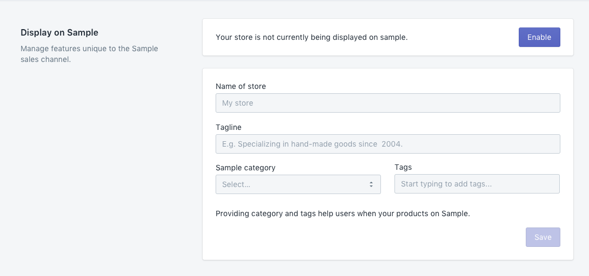Click into the Tagline text box
The height and width of the screenshot is (276, 589).
click(387, 144)
